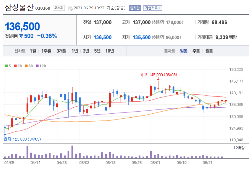
Task: Select the 5년 line chart tab
Action: coord(97,51)
